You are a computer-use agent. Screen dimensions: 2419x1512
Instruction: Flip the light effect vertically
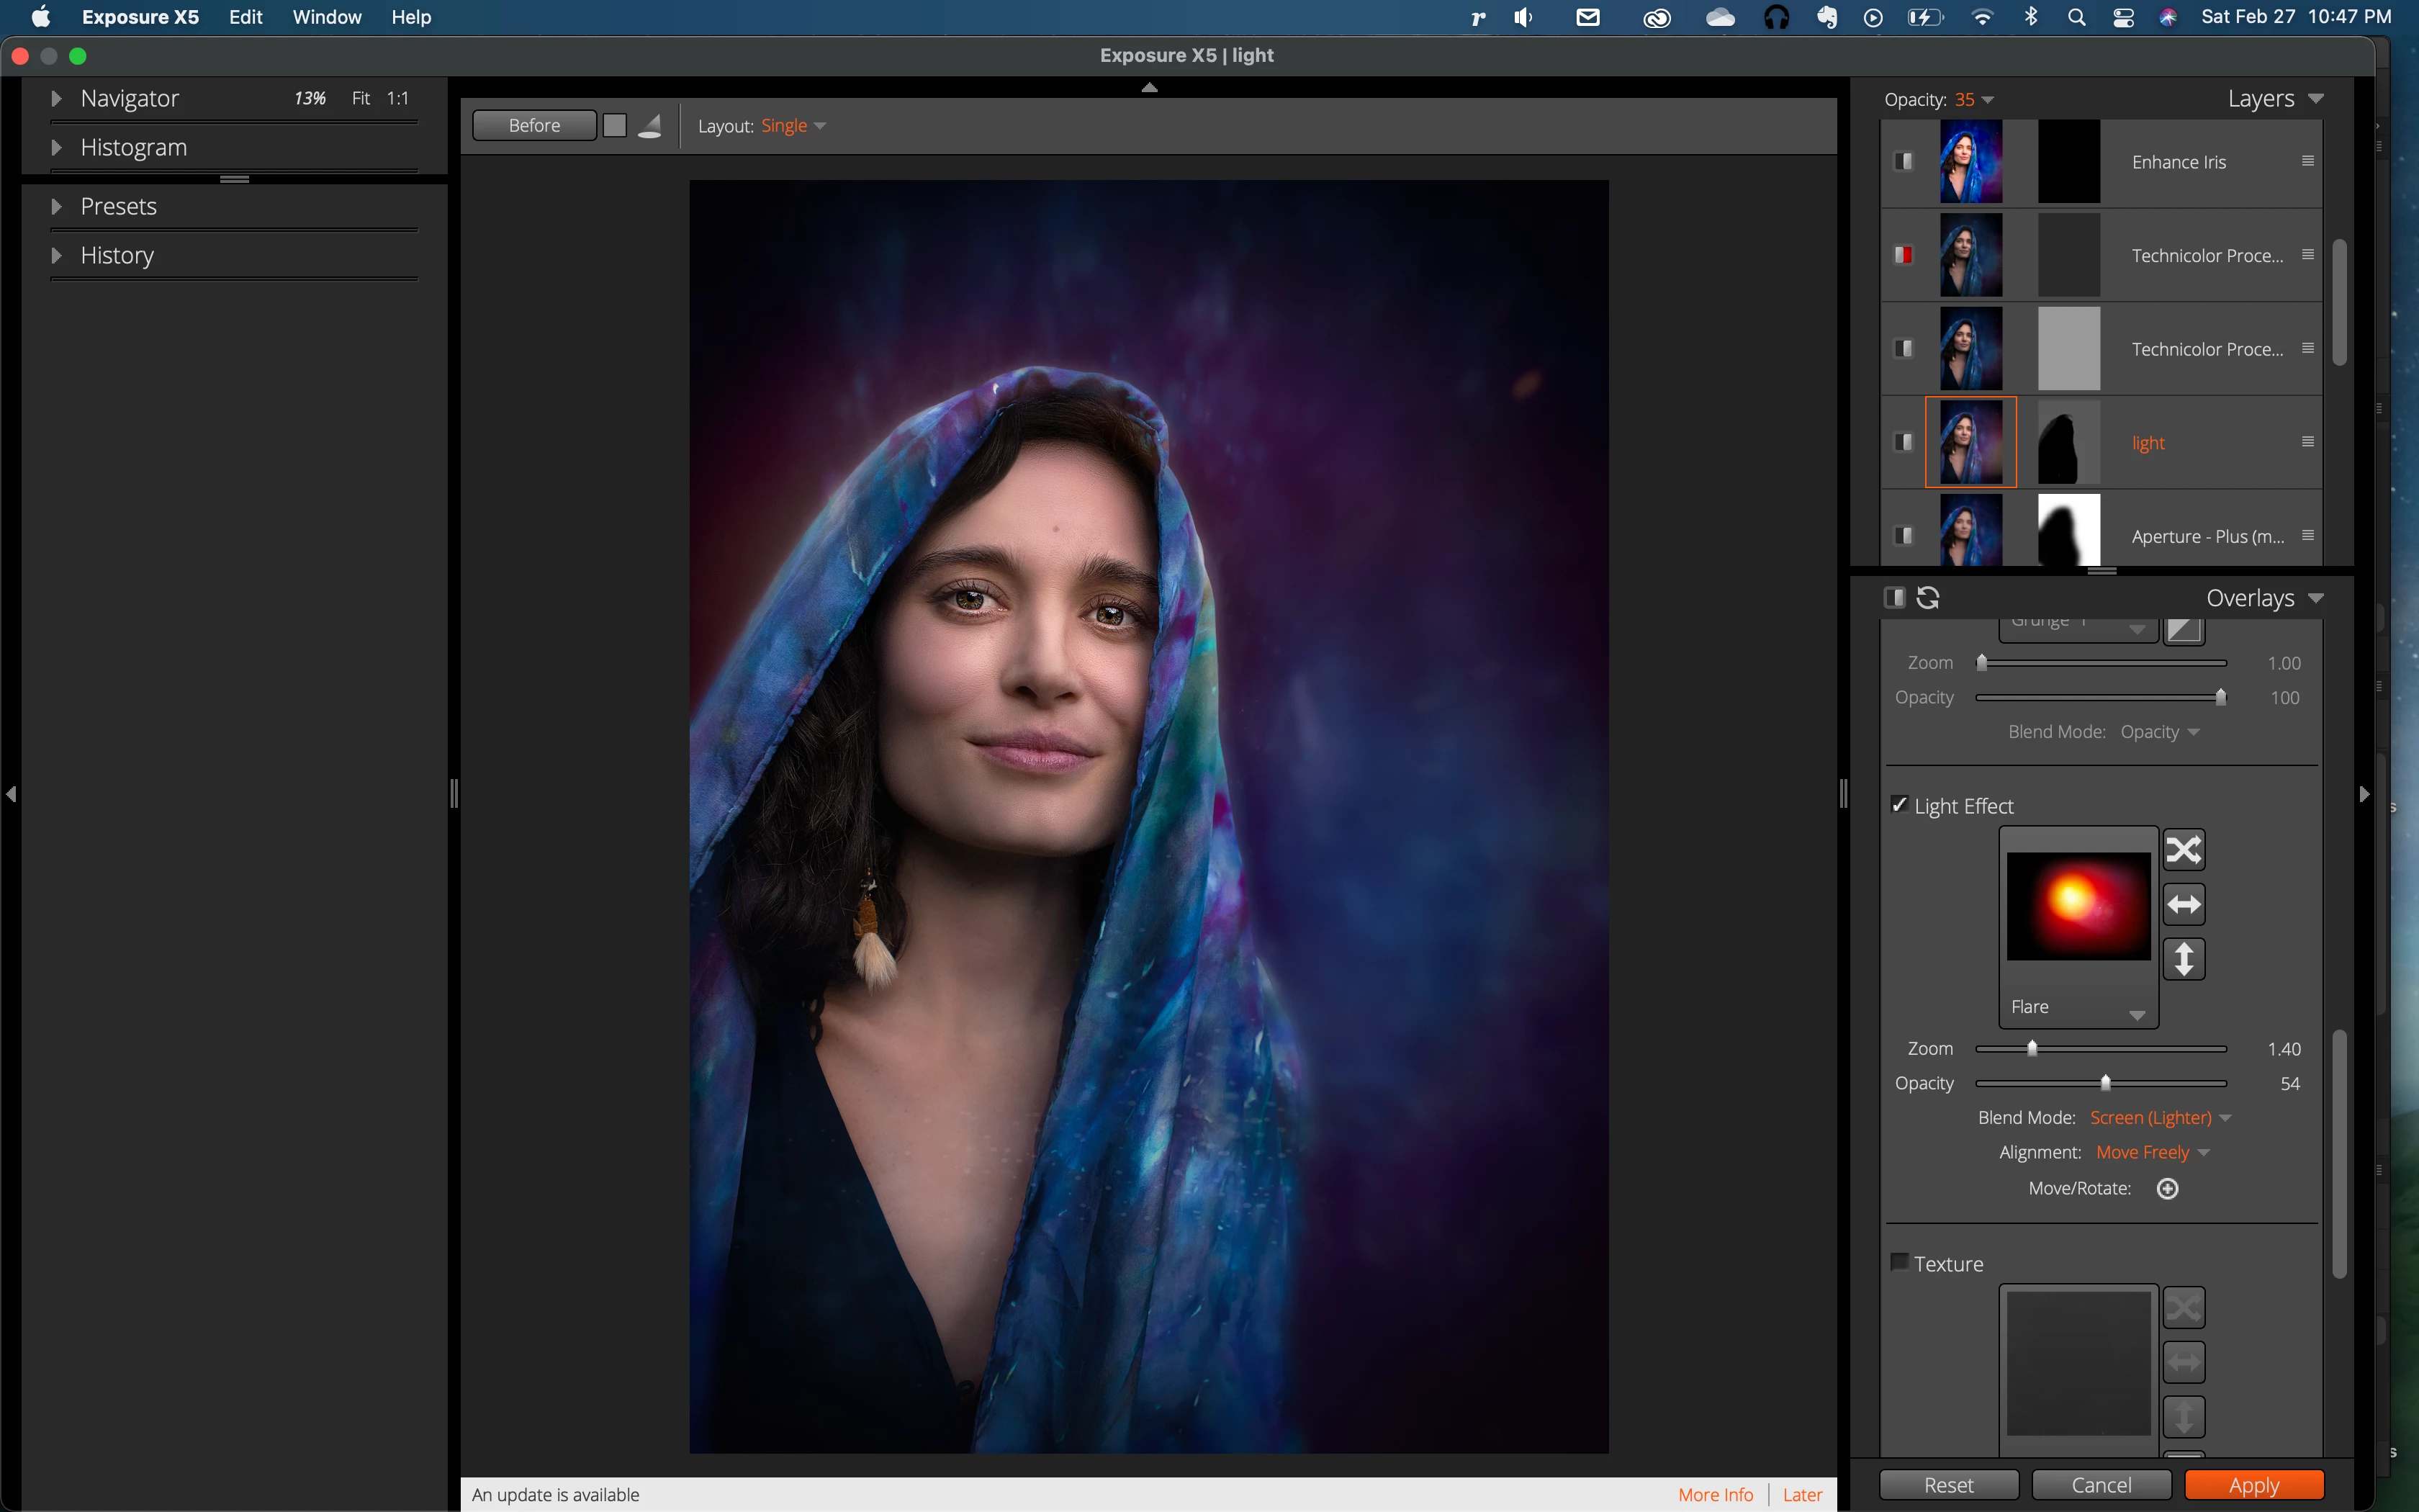pos(2183,959)
